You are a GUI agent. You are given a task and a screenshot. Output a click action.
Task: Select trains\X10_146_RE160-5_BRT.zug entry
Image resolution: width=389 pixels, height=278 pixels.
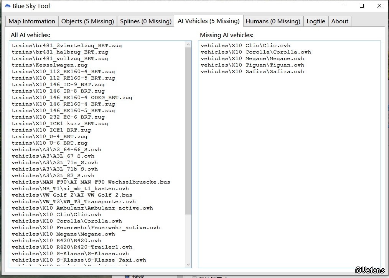tap(63, 110)
